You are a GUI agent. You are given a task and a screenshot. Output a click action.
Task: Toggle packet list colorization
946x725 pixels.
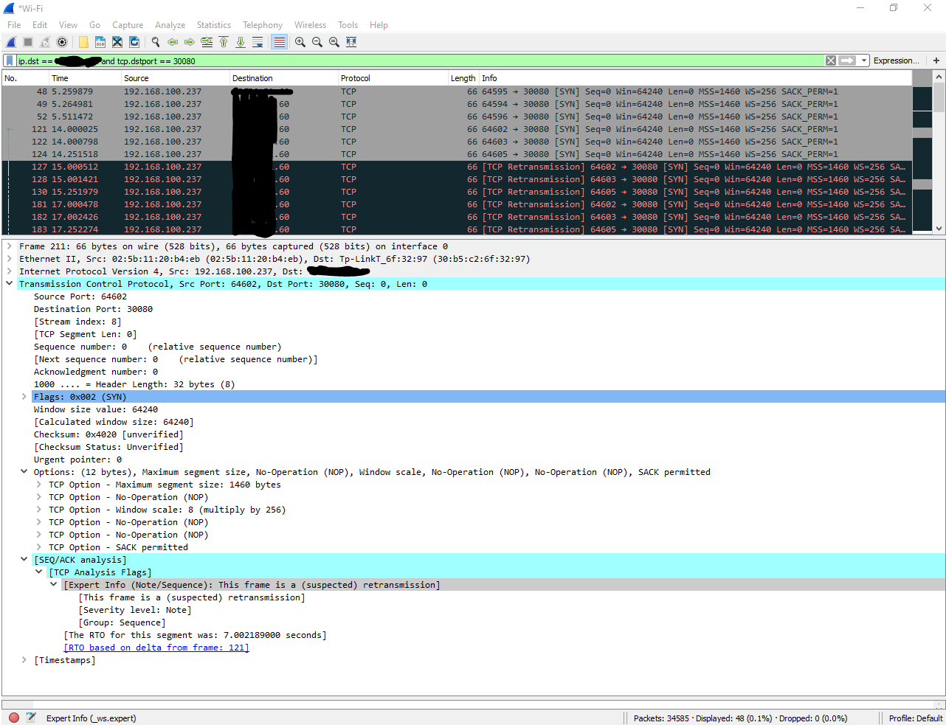[279, 42]
